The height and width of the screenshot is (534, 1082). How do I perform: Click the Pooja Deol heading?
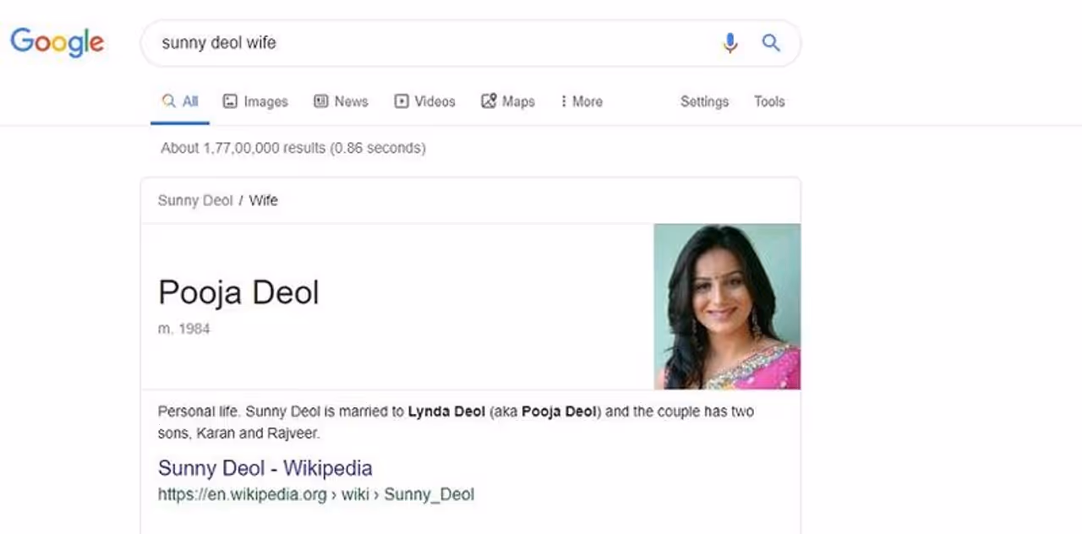238,292
